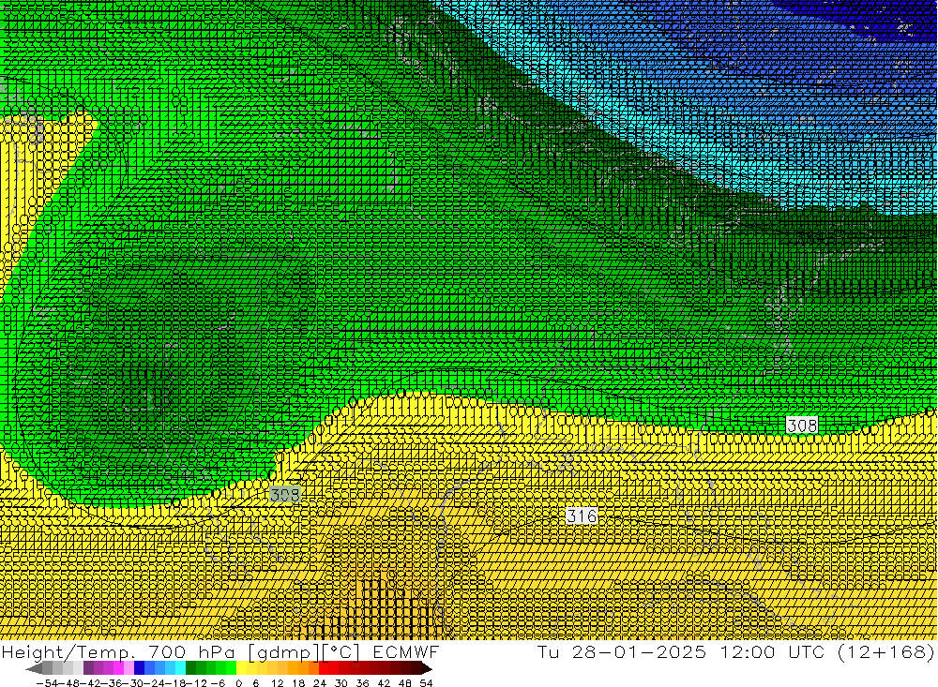The image size is (938, 687).
Task: Click the 54 value at legend's right end
Action: pyautogui.click(x=426, y=683)
